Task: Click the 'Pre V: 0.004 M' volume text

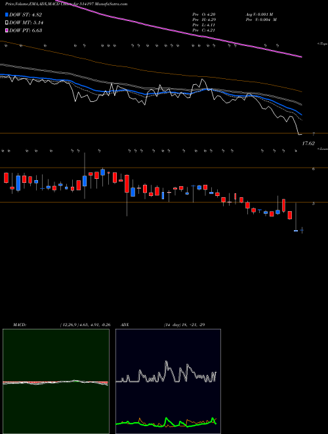Action: 262,20
